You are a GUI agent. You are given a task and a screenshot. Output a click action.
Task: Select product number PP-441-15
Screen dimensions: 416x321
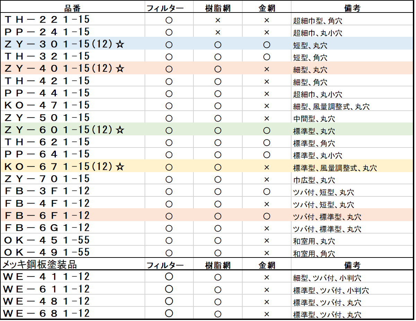click(x=47, y=93)
